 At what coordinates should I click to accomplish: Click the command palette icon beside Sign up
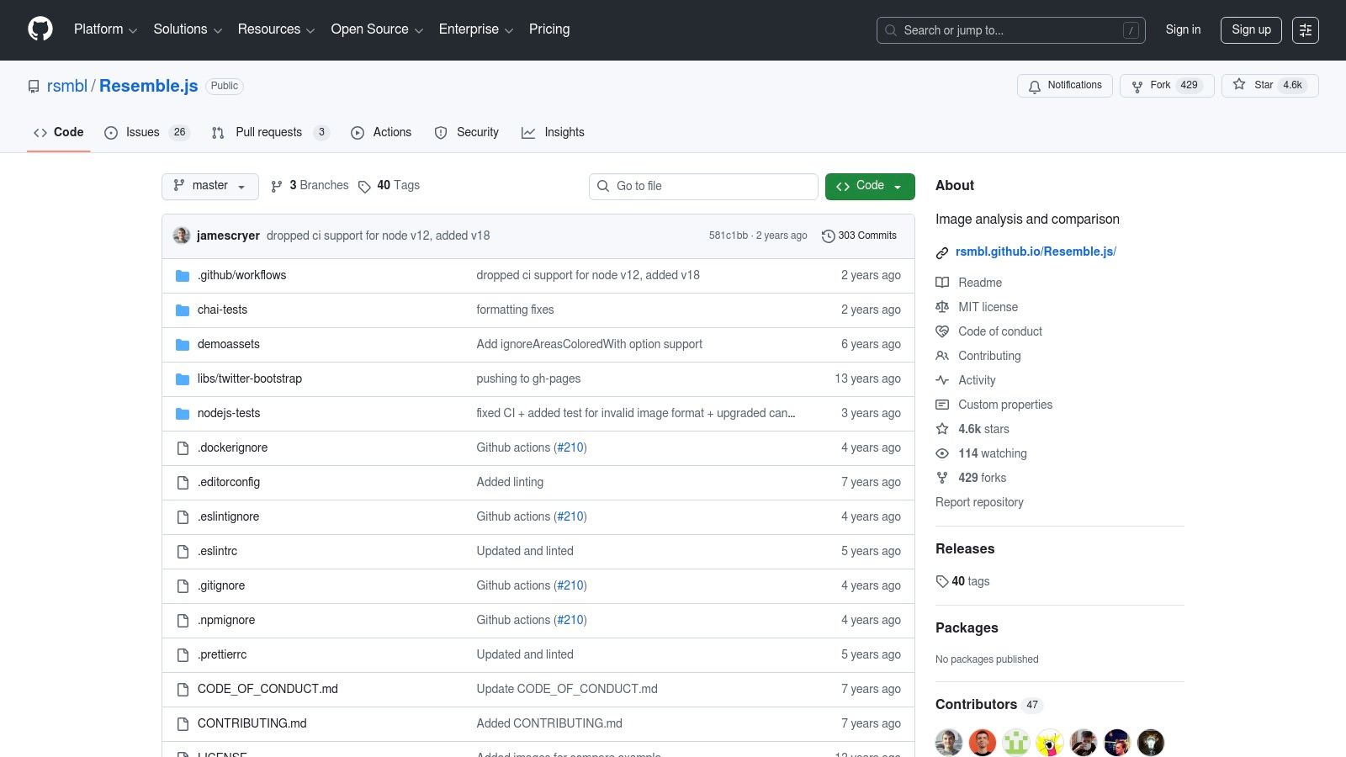1306,29
